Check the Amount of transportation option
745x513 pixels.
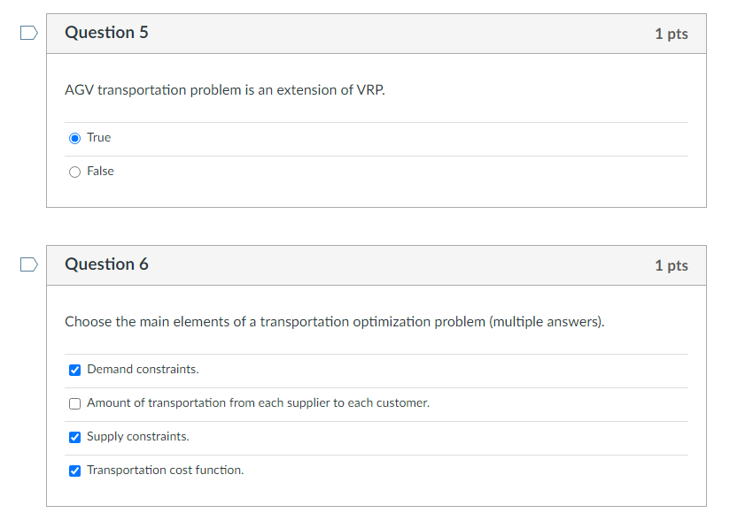(74, 403)
